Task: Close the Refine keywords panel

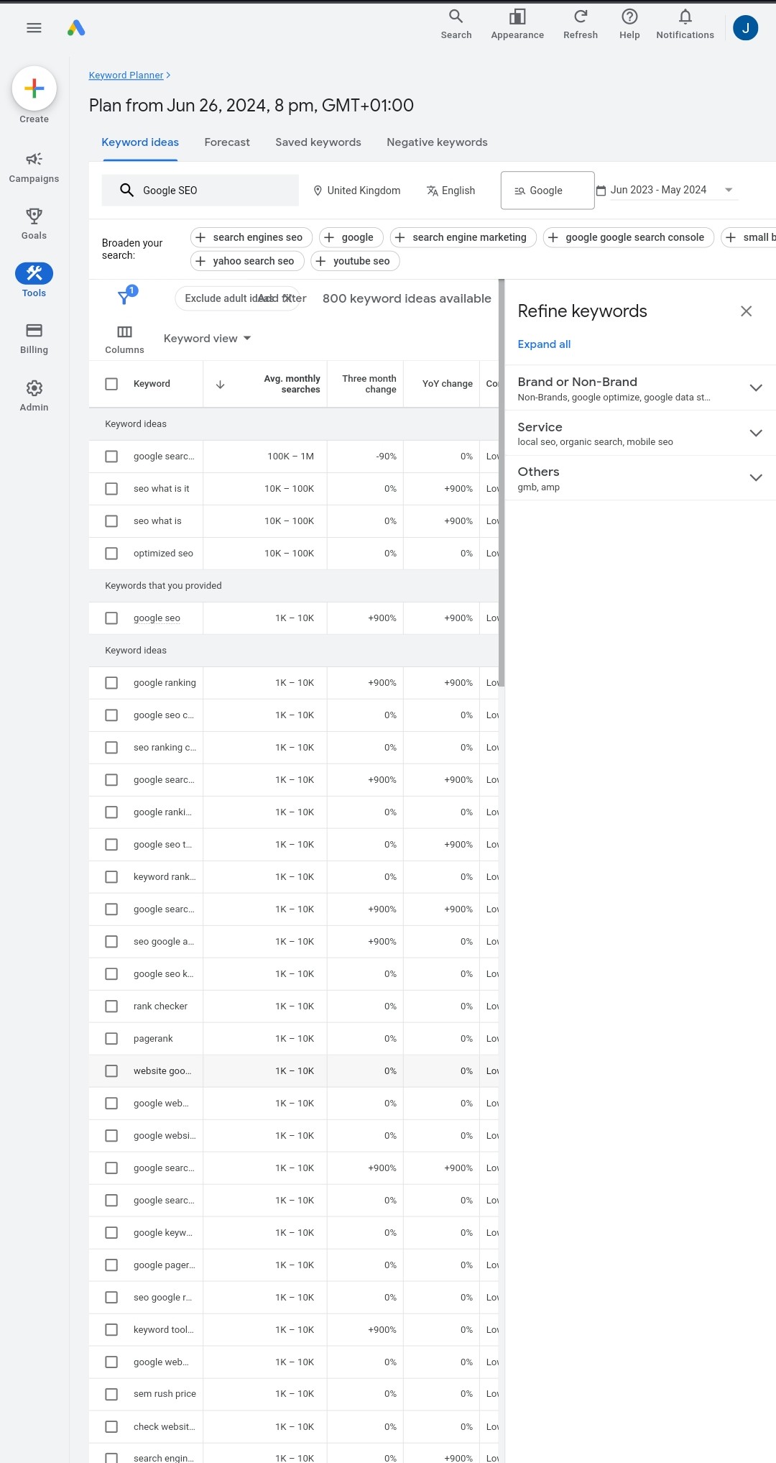Action: [x=746, y=311]
